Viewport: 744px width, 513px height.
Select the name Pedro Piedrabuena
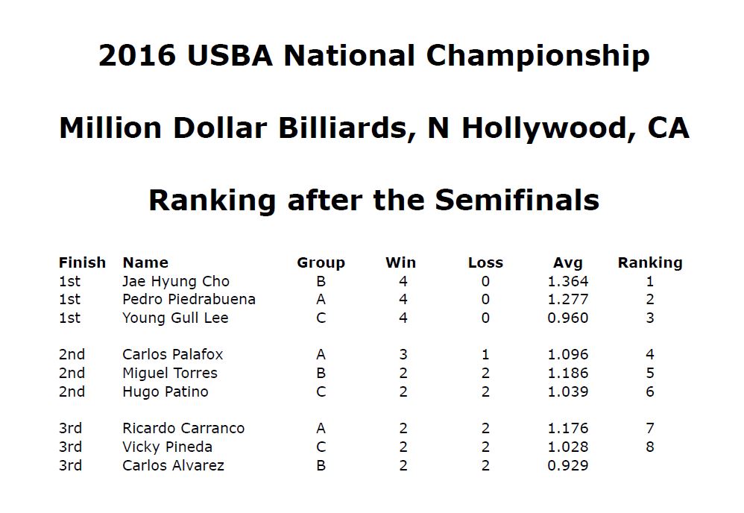pyautogui.click(x=189, y=300)
